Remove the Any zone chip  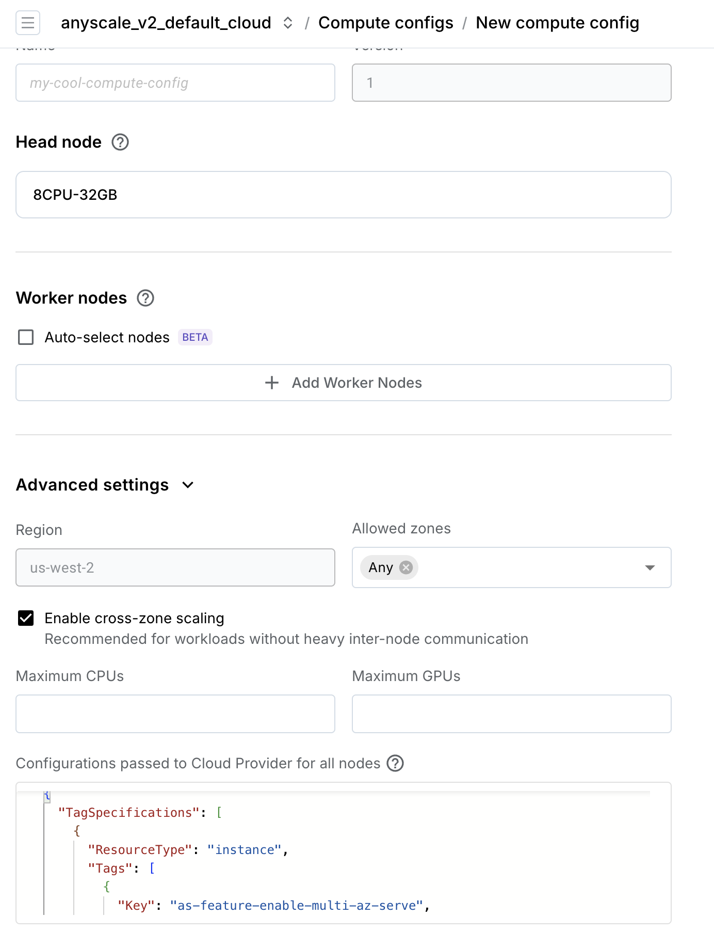(x=406, y=567)
